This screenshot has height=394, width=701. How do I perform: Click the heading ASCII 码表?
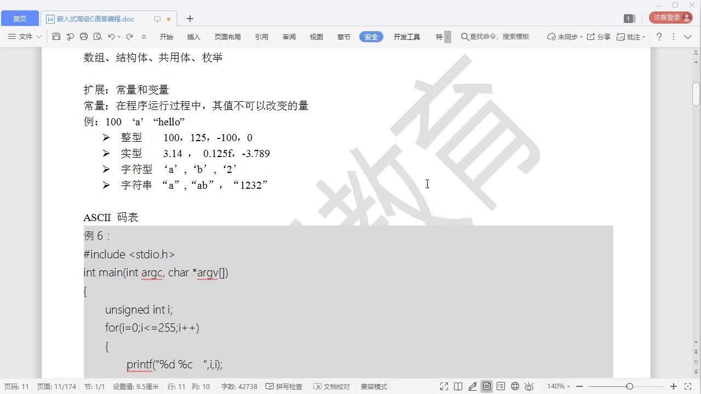pos(111,217)
